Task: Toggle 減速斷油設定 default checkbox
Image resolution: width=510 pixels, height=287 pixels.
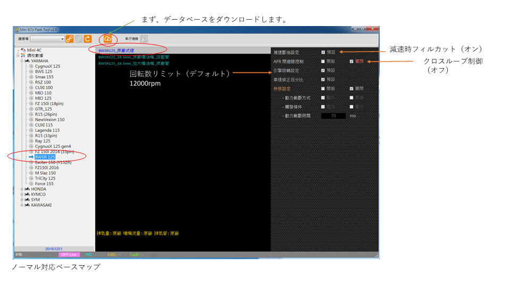Action: 323,52
